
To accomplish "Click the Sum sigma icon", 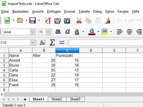I will [x=52, y=42].
